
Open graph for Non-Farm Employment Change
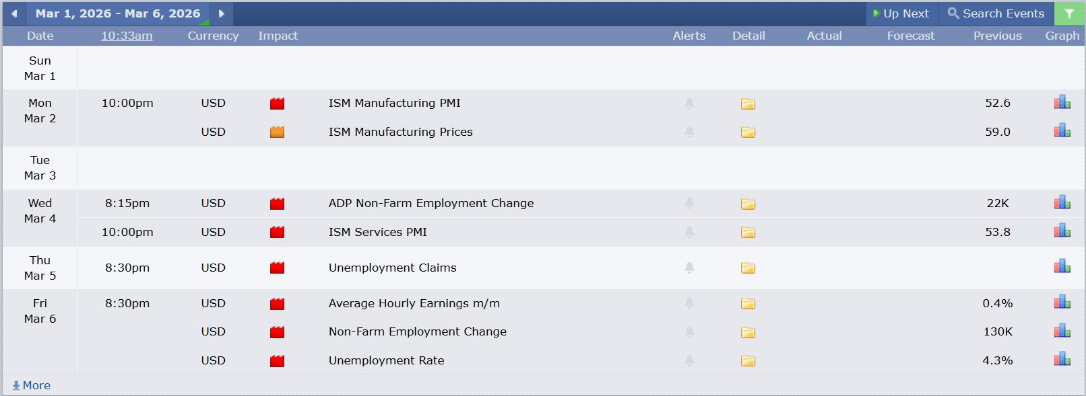coord(1062,331)
